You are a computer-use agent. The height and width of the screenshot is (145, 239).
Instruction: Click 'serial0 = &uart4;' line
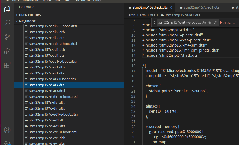(163, 111)
